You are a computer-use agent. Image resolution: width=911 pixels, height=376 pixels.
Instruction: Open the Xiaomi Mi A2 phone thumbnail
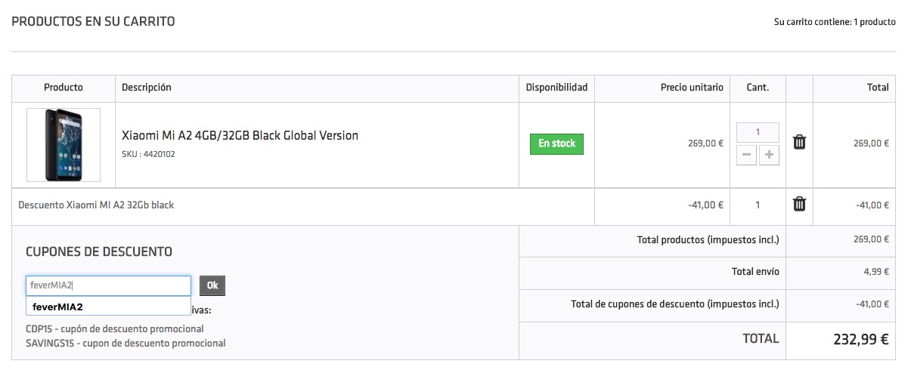click(x=64, y=145)
